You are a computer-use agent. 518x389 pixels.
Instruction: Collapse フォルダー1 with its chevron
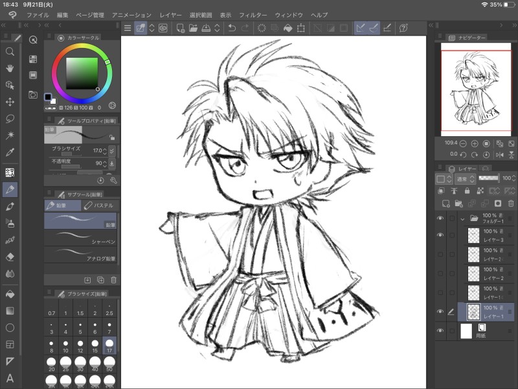(x=462, y=219)
